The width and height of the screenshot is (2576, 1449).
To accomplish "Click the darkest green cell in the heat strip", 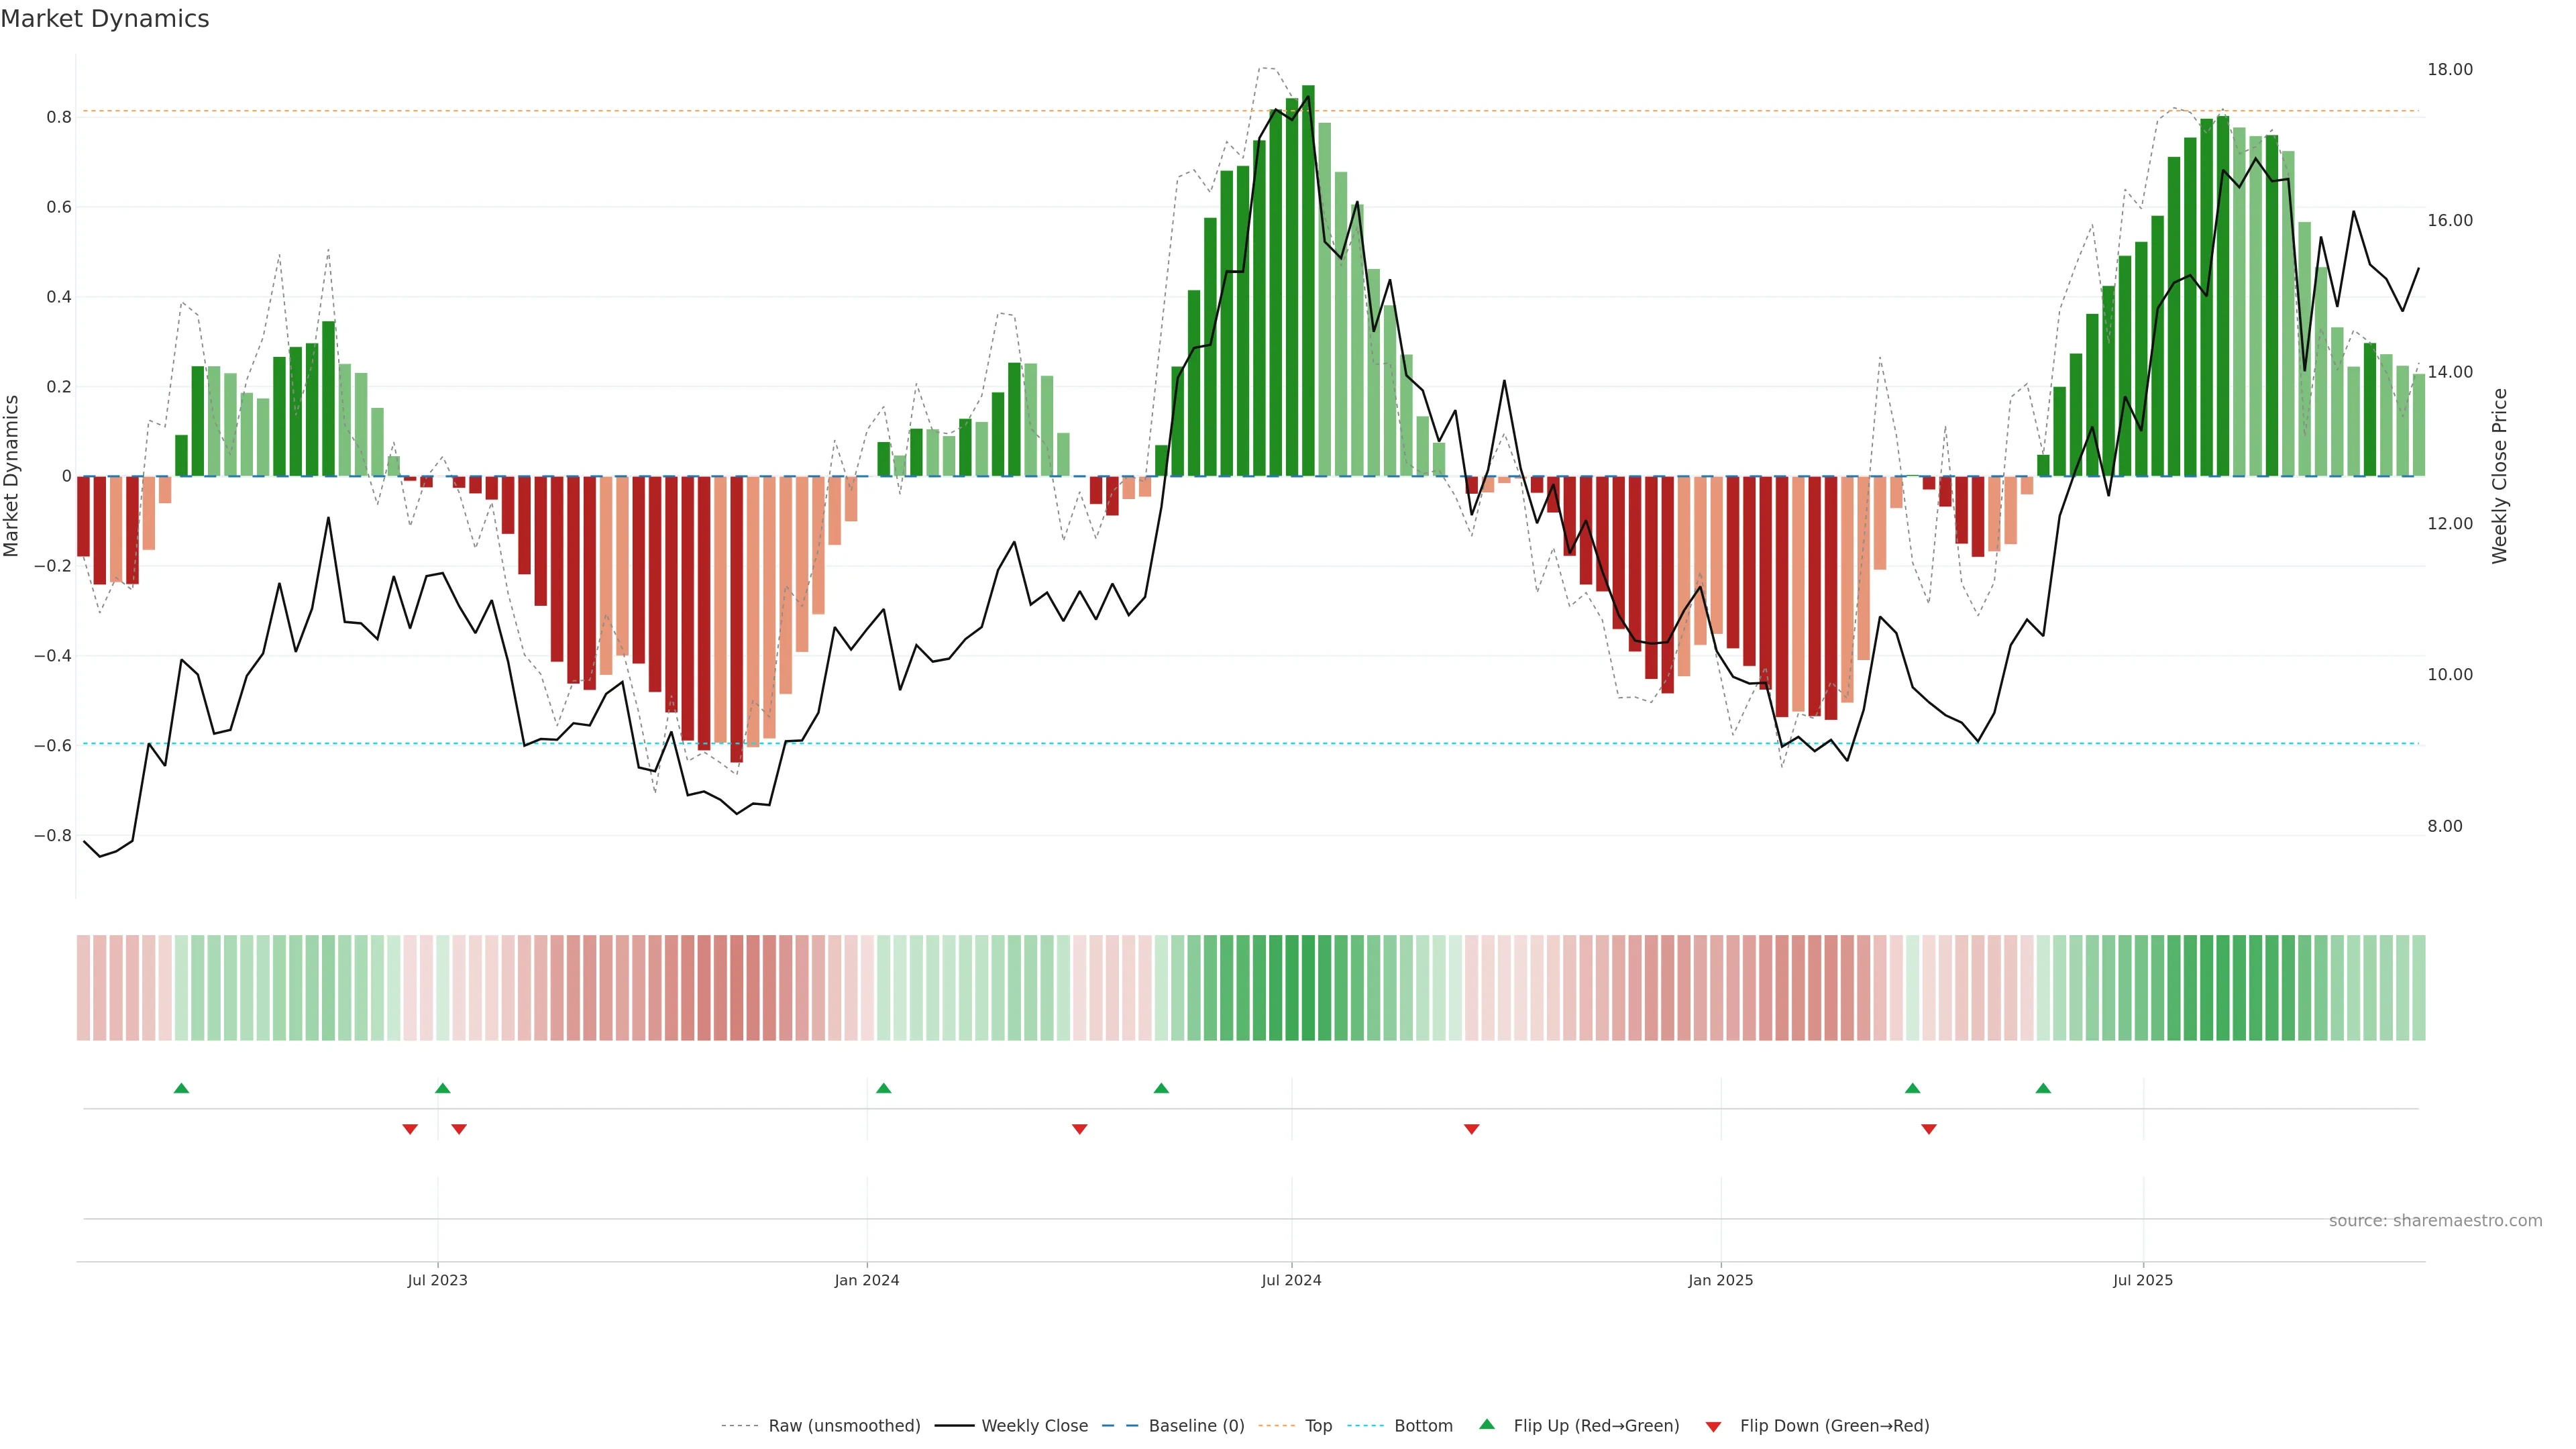I will point(1308,987).
